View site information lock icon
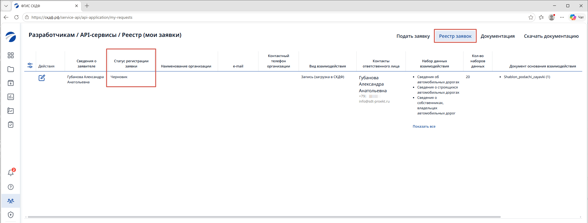This screenshot has width=588, height=223. pos(27,17)
